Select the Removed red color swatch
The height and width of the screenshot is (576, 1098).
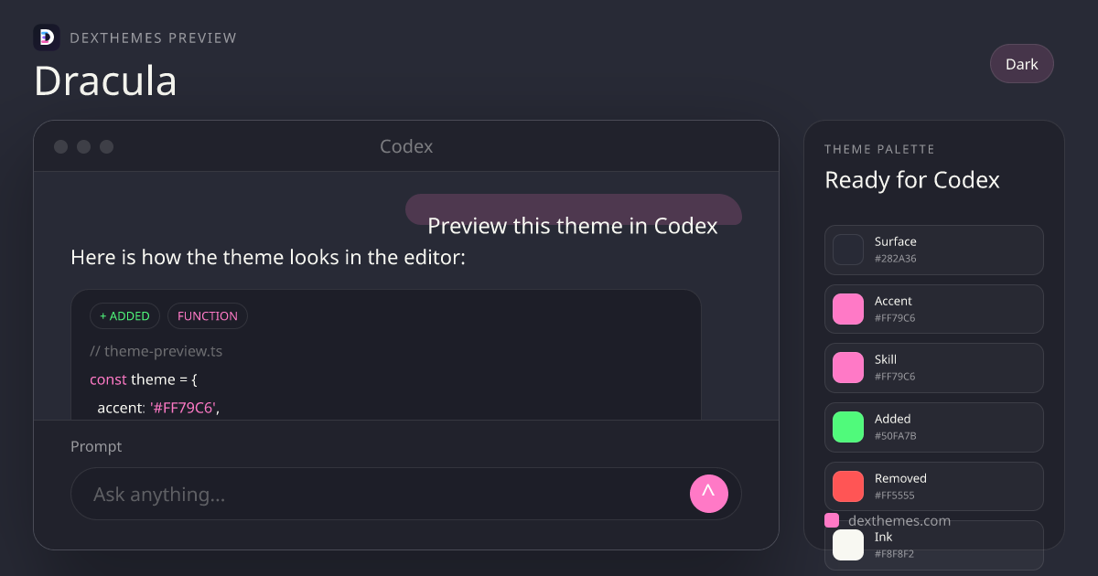(848, 486)
